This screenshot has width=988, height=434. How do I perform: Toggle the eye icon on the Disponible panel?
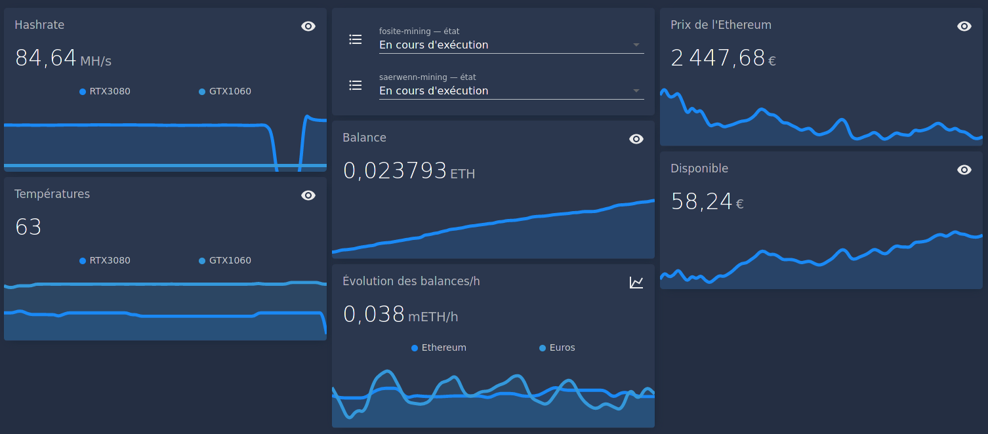click(964, 169)
